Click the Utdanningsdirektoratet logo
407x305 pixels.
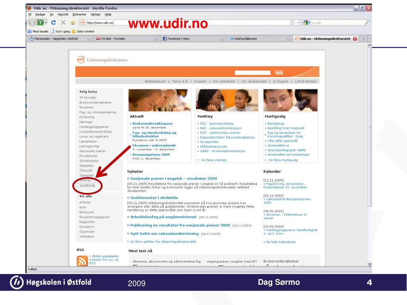pos(102,60)
